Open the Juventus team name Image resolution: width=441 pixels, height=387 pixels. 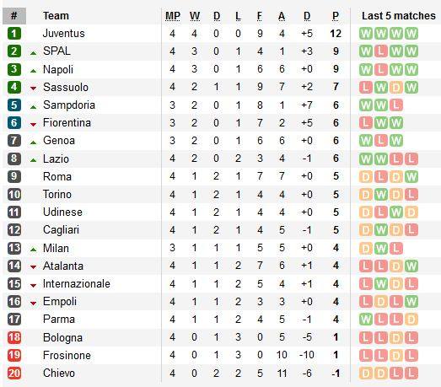[x=63, y=34]
